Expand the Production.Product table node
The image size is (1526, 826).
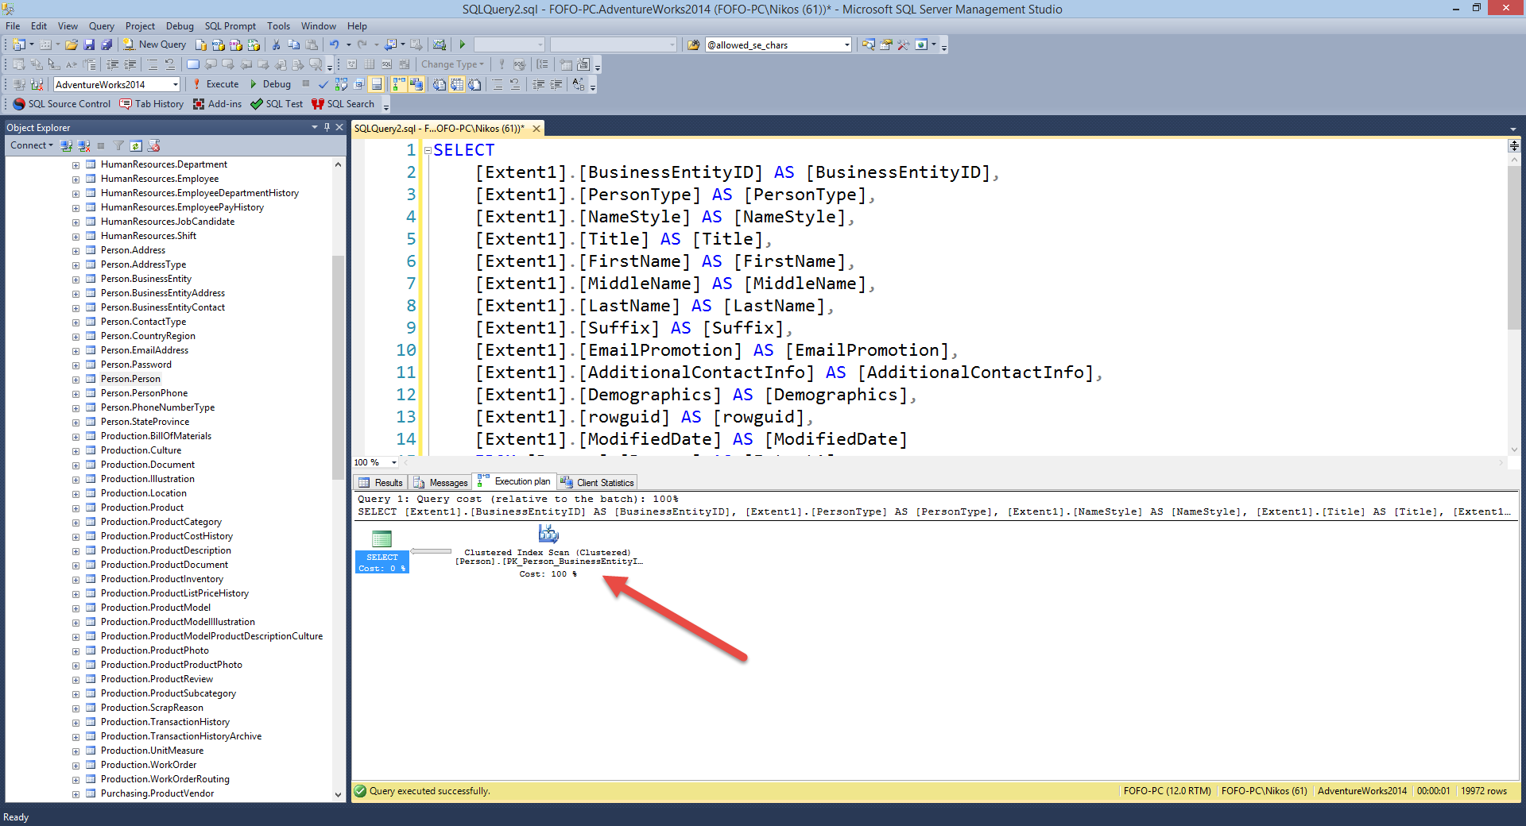(x=76, y=508)
